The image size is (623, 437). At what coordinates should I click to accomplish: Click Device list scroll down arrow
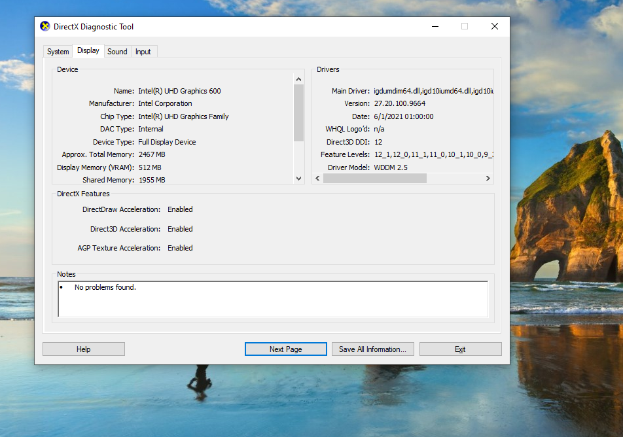pyautogui.click(x=299, y=179)
